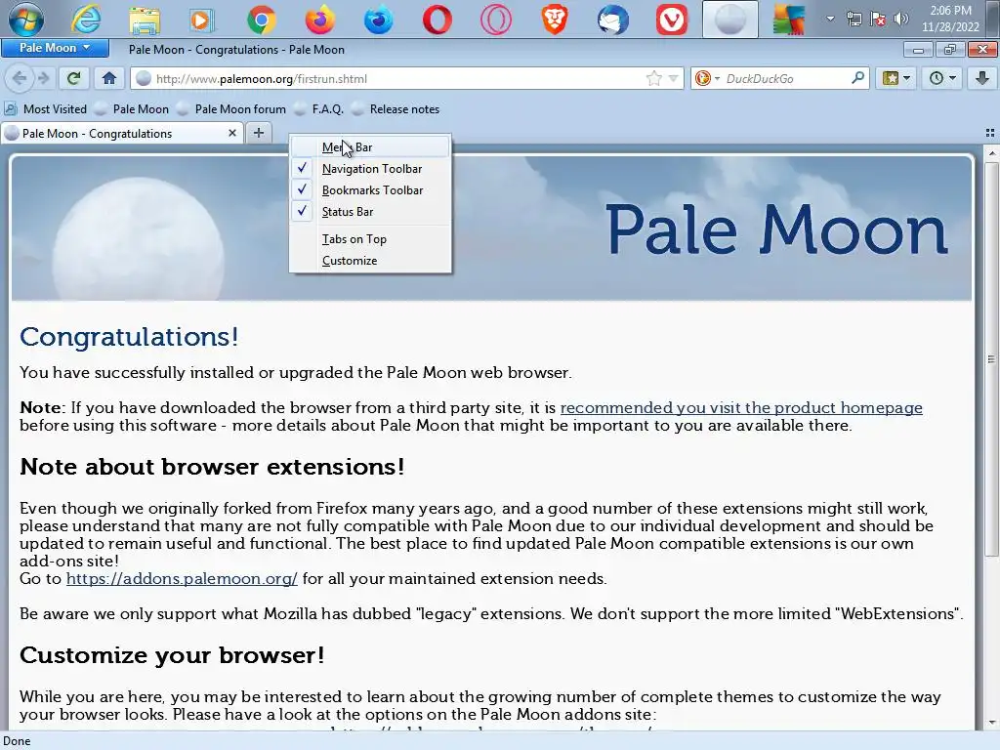Click the search magnifier icon

[x=857, y=78]
